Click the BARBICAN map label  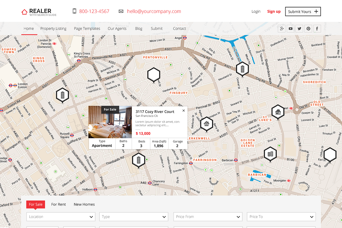pos(257,175)
